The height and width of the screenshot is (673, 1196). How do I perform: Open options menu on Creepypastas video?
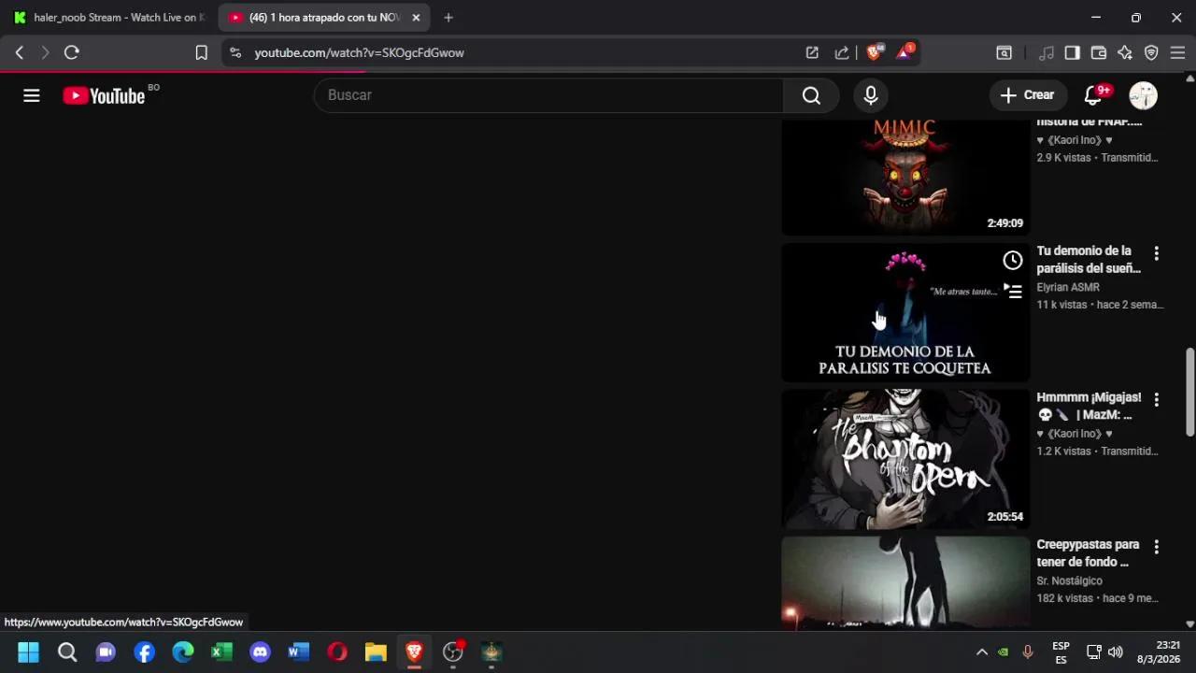click(x=1156, y=546)
